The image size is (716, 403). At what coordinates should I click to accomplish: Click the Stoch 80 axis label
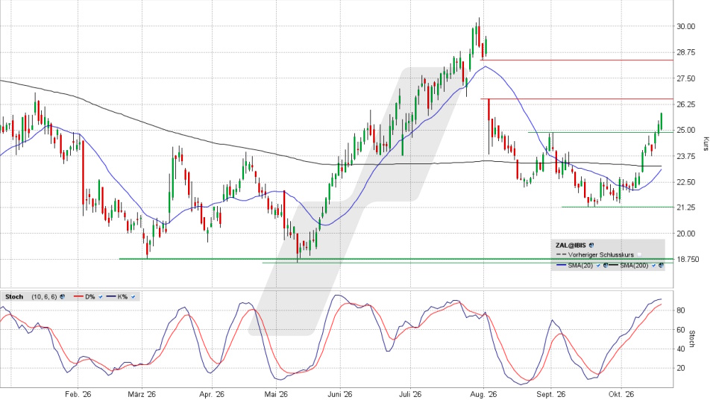point(680,310)
